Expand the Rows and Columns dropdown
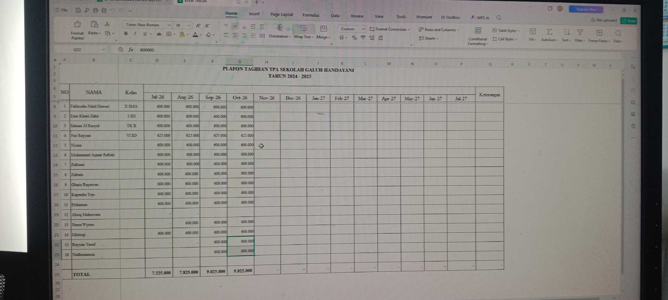The image size is (668, 300). tap(458, 30)
